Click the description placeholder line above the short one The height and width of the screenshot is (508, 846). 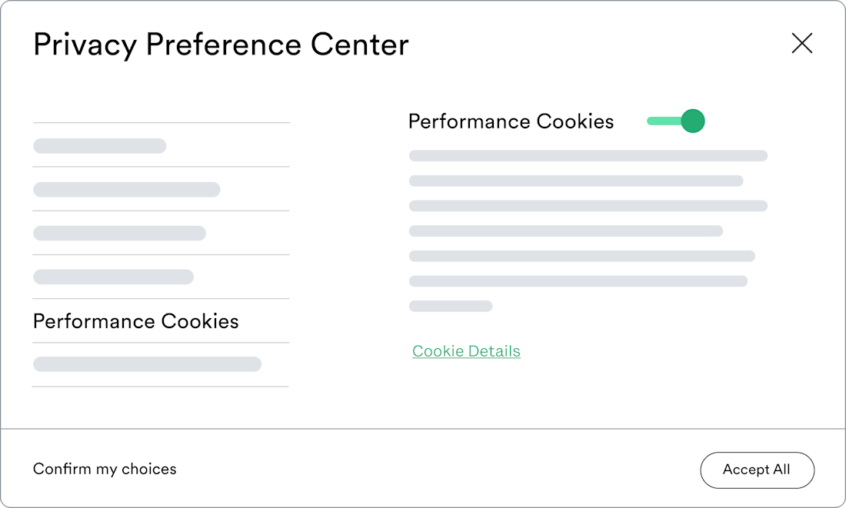coord(578,281)
